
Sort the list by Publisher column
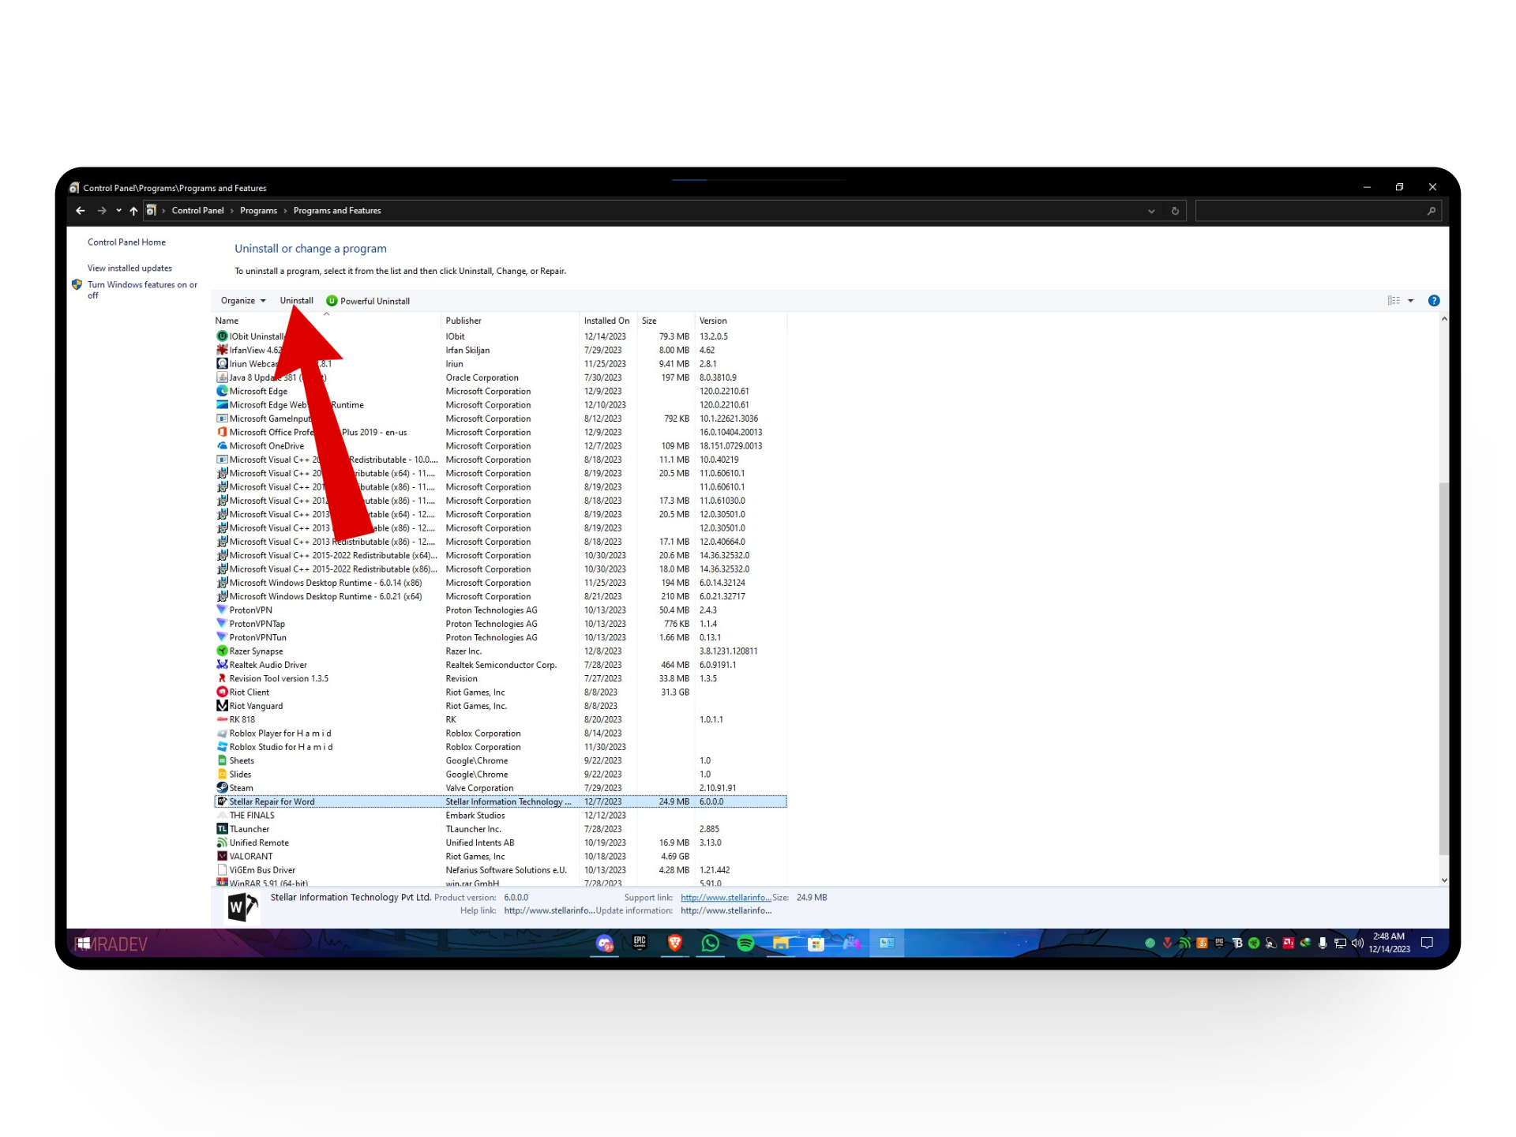463,321
